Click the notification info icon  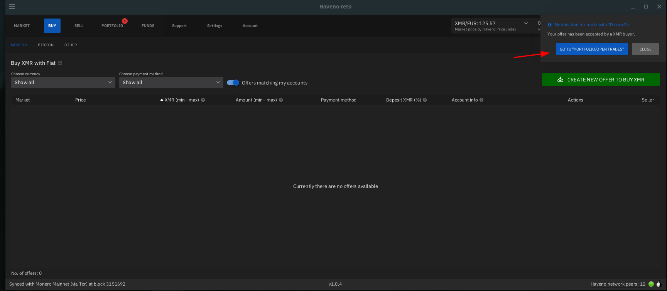(550, 25)
